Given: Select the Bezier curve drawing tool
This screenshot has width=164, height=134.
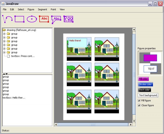Looking at the screenshot, I should tap(7, 19).
